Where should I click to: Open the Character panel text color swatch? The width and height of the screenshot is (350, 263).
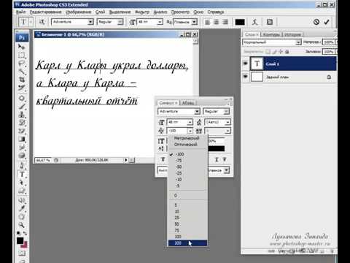click(x=217, y=148)
